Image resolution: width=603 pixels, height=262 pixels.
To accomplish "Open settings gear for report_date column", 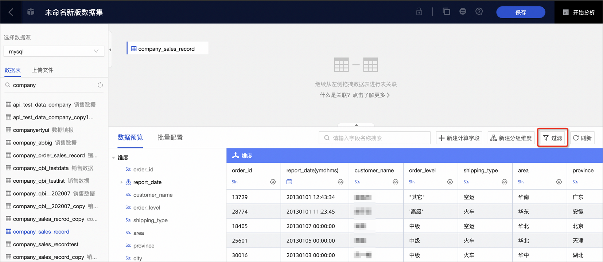I will [x=341, y=182].
